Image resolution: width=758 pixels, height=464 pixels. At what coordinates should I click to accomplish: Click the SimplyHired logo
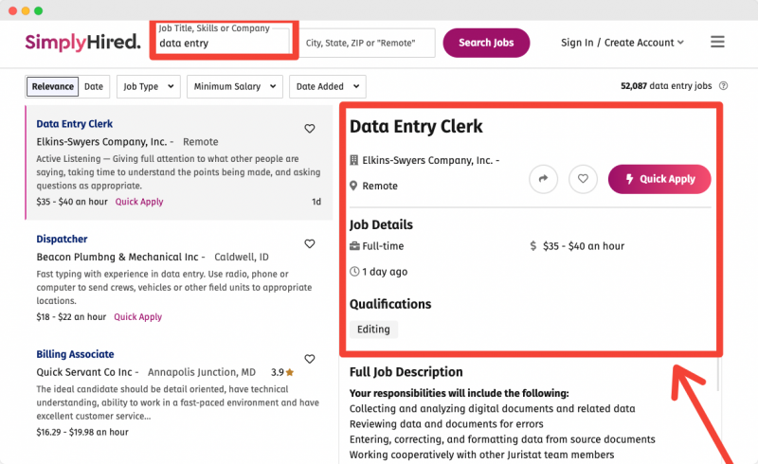point(82,42)
